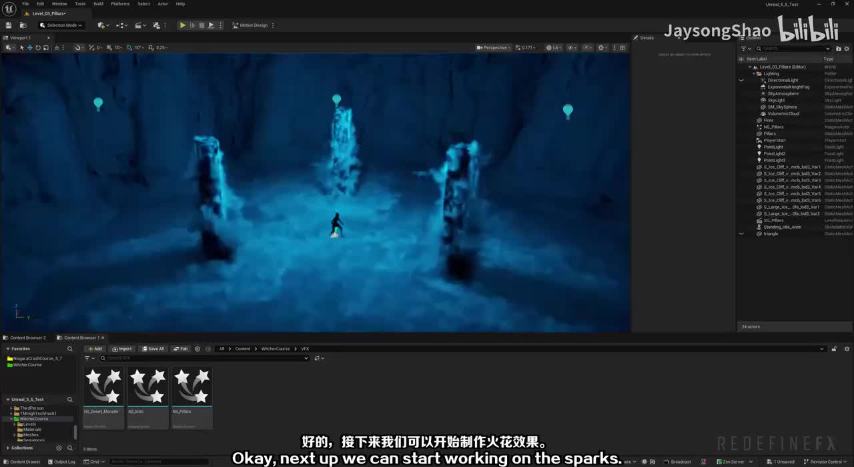This screenshot has width=854, height=467.
Task: Open the viewport Show eye menu
Action: tap(572, 47)
